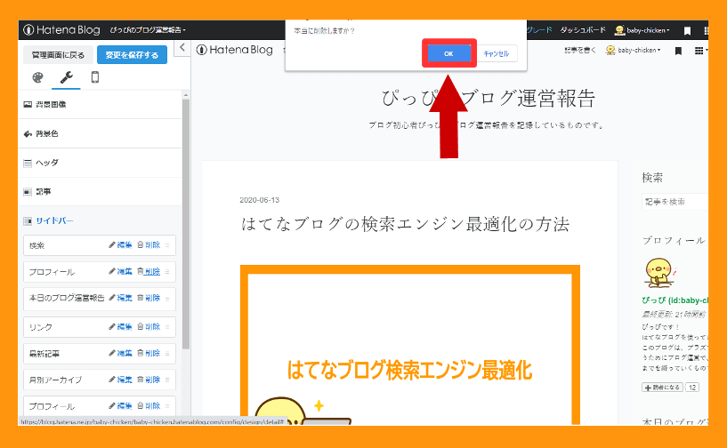
Task: Select the 本日のブログ運営報告 module label
Action: point(67,298)
